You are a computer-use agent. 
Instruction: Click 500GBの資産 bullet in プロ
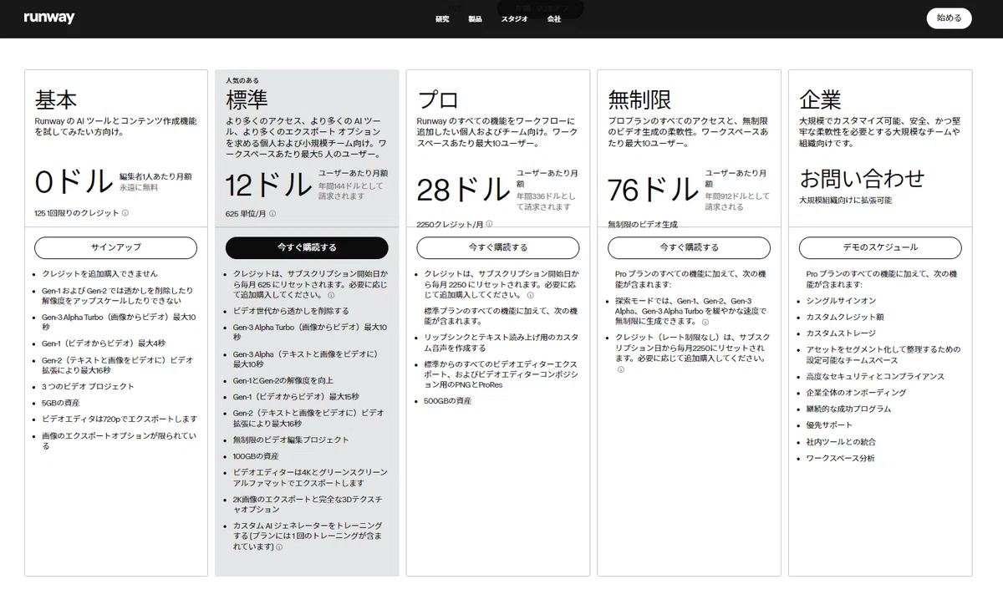(x=447, y=401)
